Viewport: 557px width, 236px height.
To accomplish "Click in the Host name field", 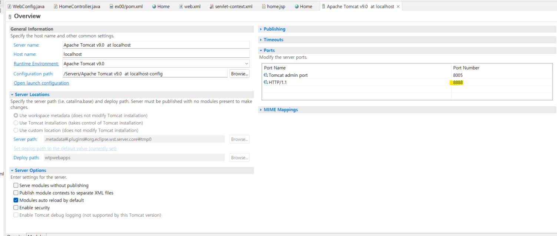I will click(x=156, y=54).
